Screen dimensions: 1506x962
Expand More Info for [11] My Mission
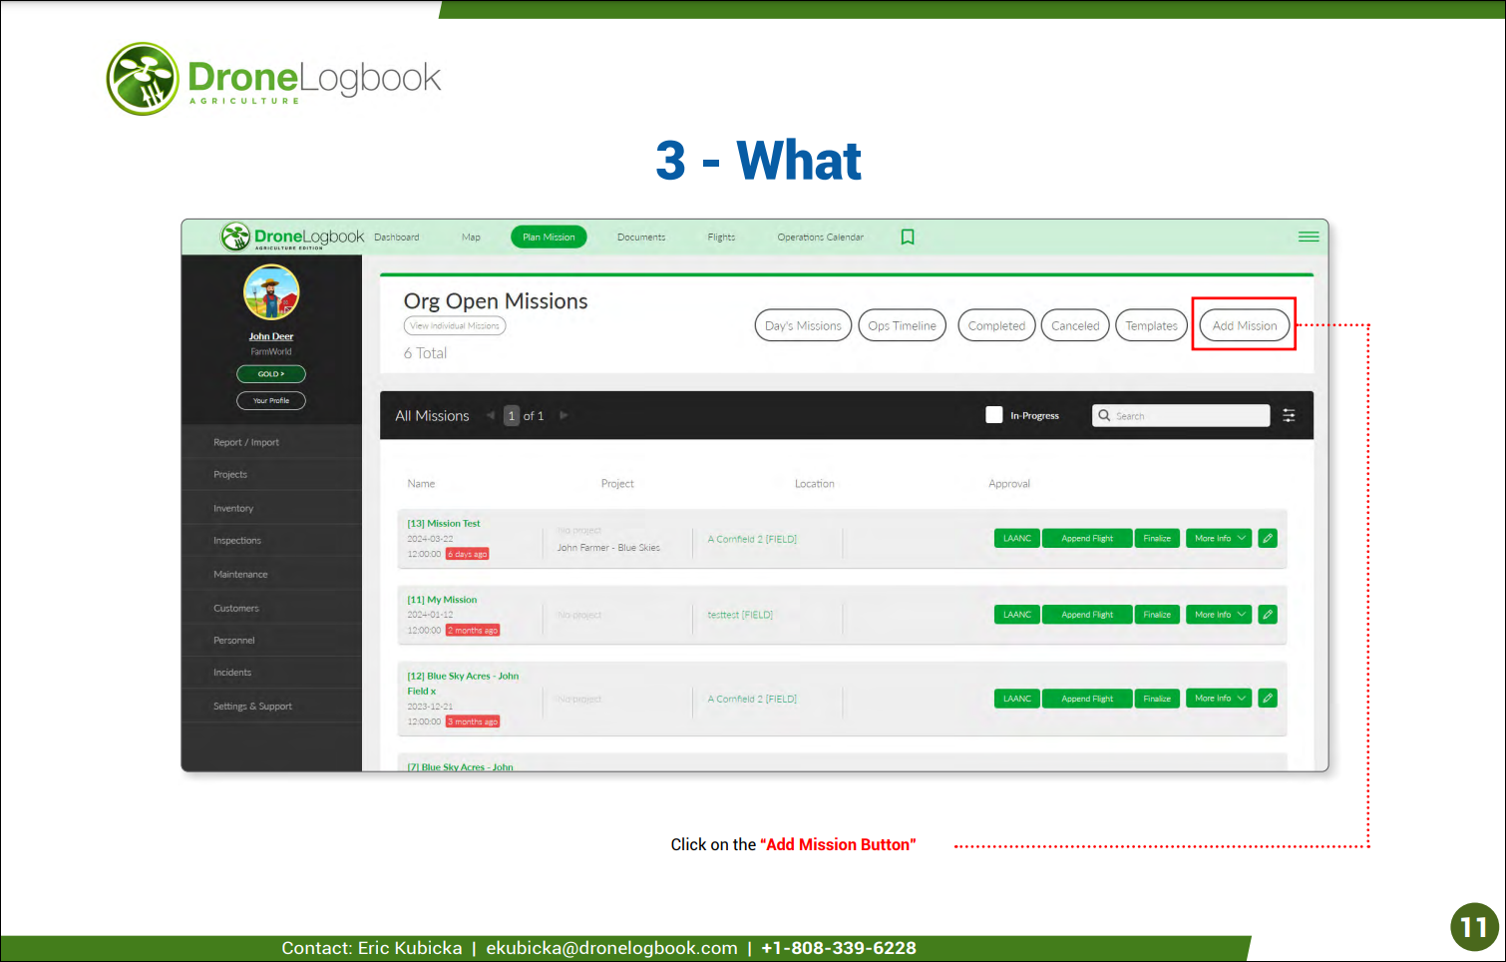coord(1219,615)
